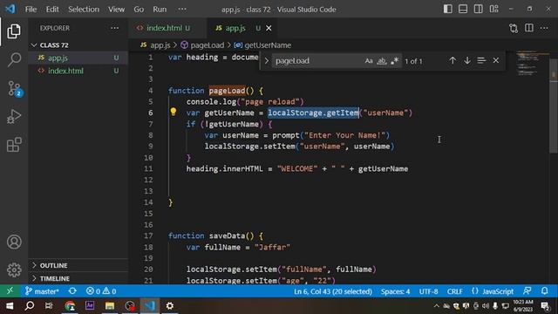Open Chrome from the taskbar
558x314 pixels.
70,305
